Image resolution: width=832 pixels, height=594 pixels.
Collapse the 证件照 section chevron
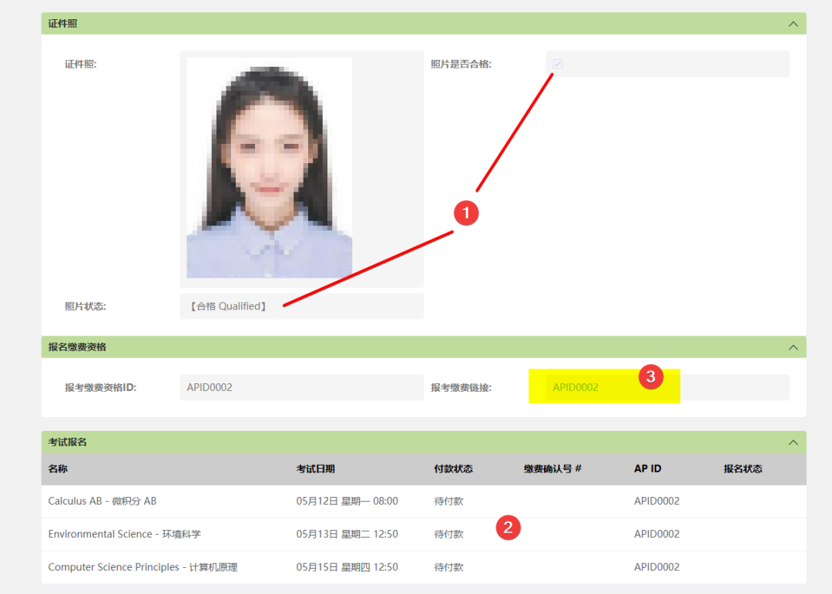[x=793, y=24]
